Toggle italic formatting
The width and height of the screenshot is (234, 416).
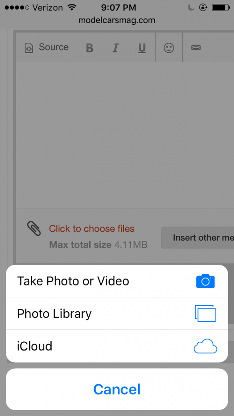[x=115, y=47]
